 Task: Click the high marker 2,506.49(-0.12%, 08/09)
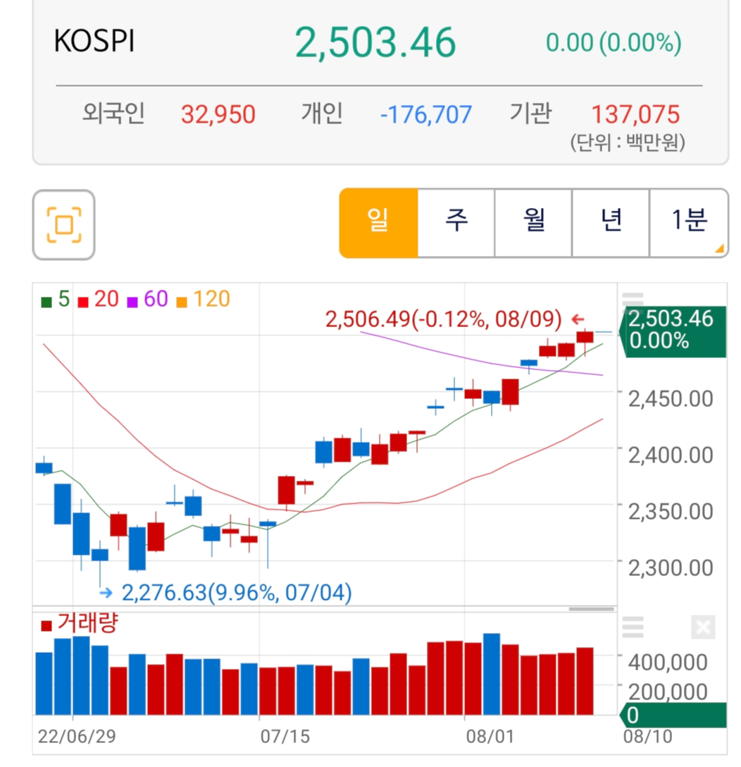coord(443,319)
